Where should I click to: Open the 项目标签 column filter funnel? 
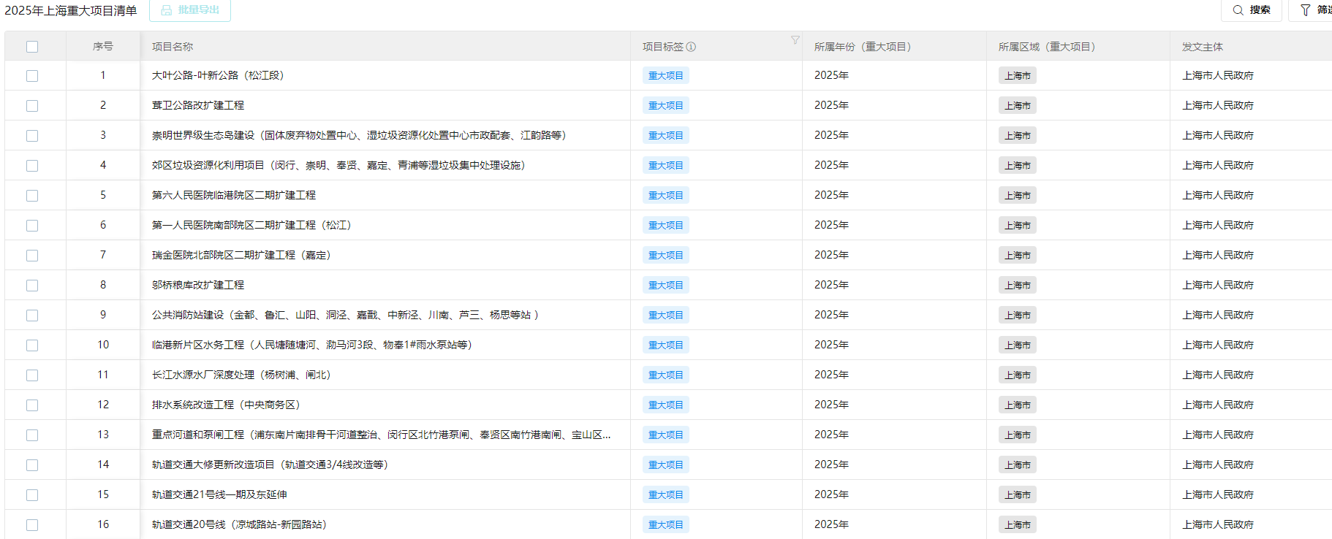coord(795,40)
